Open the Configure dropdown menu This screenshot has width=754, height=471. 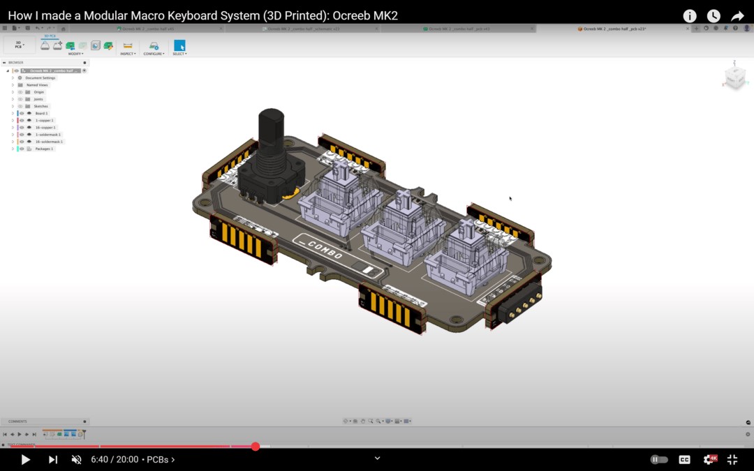click(x=154, y=54)
